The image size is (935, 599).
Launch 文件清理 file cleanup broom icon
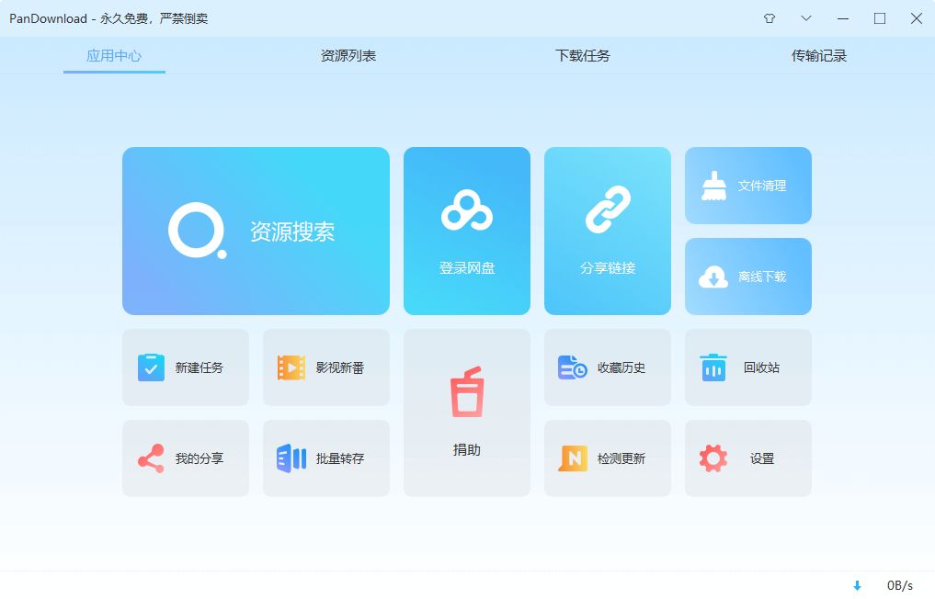[713, 186]
